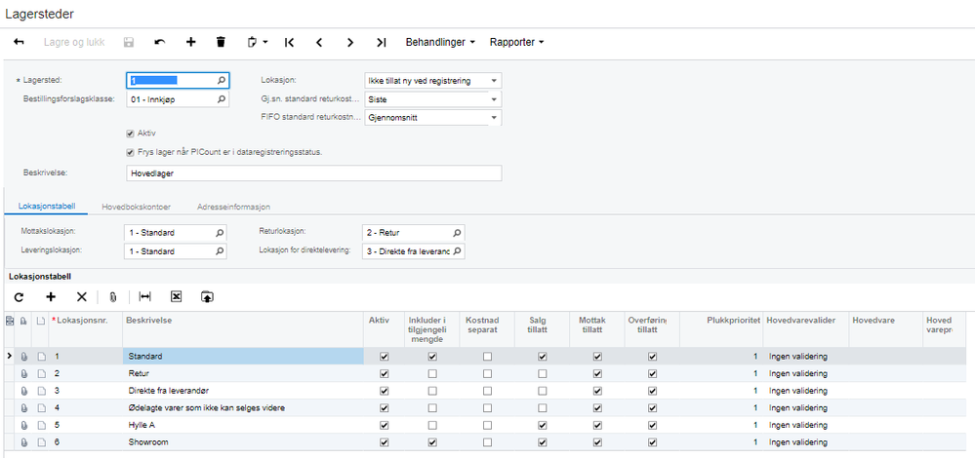The height and width of the screenshot is (458, 975).
Task: Add a new row in Lokasjonstabell grid
Action: coord(51,297)
